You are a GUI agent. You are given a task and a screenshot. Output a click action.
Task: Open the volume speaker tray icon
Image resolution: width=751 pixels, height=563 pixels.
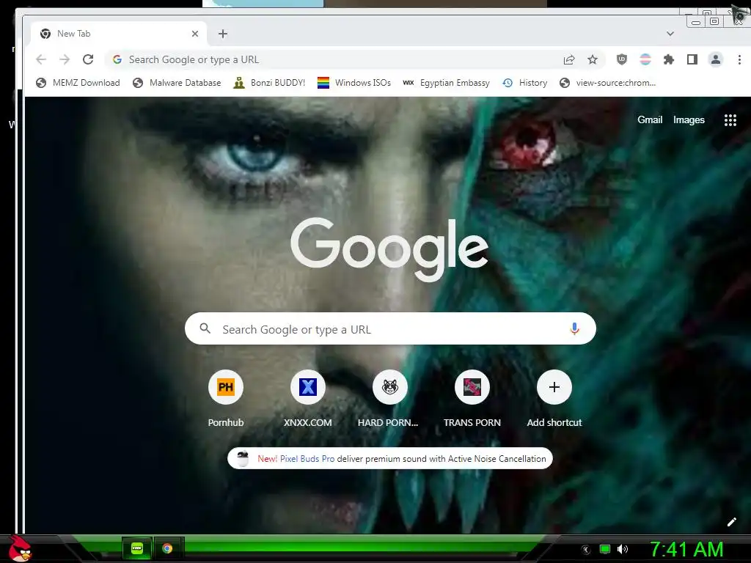pyautogui.click(x=623, y=549)
